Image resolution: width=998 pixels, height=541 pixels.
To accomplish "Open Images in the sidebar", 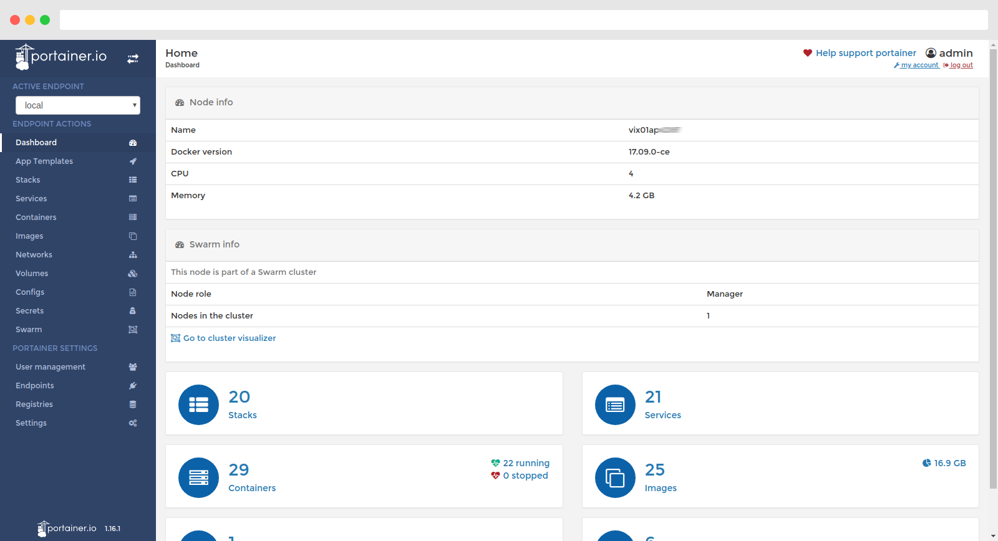I will (78, 236).
